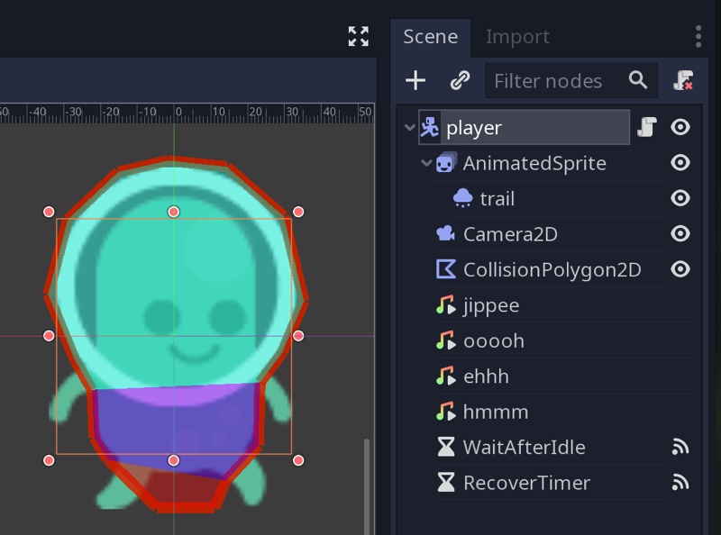Click the viewport vertical scrollbar
721x535 pixels.
(x=367, y=486)
